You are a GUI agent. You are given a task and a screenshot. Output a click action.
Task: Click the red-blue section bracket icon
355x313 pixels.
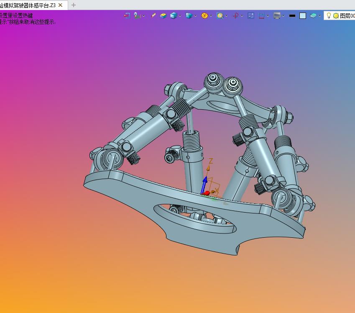click(262, 15)
